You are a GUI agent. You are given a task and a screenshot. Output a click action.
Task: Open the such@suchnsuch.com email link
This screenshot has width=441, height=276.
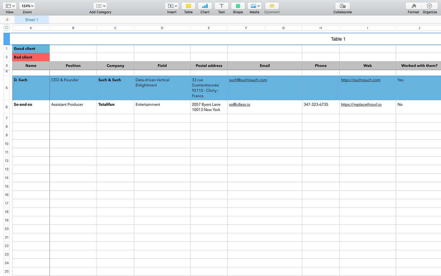(248, 80)
